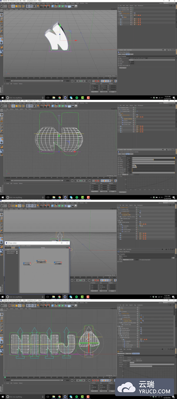Click Go to Start in the 11:41 AM timeline
The height and width of the screenshot is (399, 177).
tap(72, 180)
